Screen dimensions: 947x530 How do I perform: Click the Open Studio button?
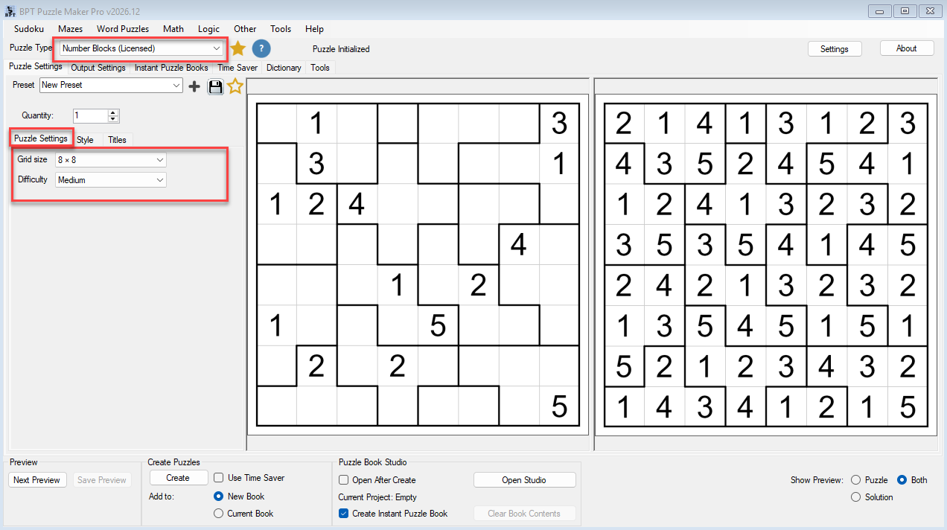coord(524,480)
